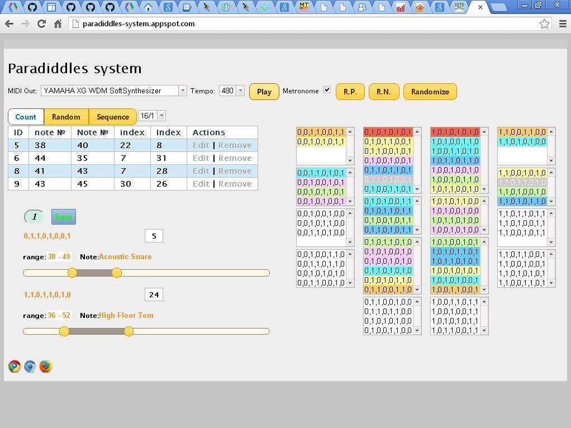The image size is (571, 428).
Task: Open the mail envelope browser tab
Action: pos(187,7)
